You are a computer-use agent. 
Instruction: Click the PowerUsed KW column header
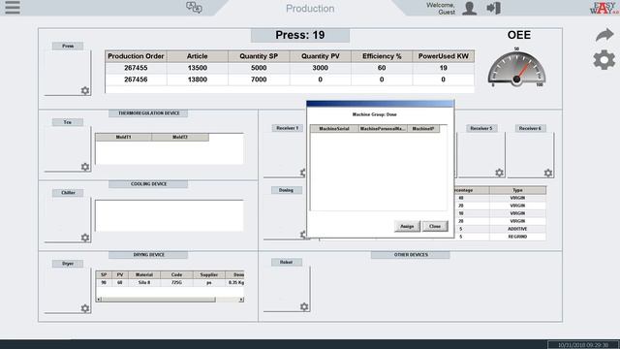[444, 56]
